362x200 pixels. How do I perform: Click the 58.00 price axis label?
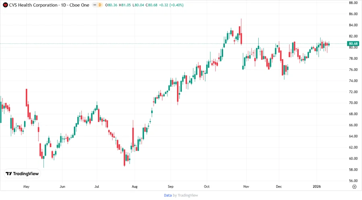(x=353, y=169)
